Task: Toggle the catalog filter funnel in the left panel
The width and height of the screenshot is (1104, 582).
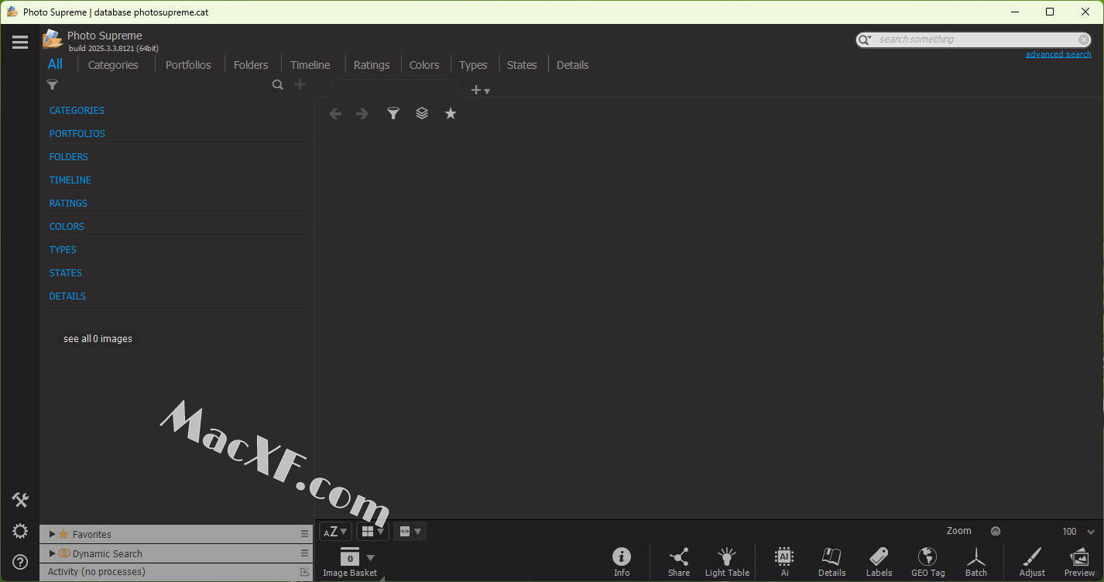Action: pos(53,85)
